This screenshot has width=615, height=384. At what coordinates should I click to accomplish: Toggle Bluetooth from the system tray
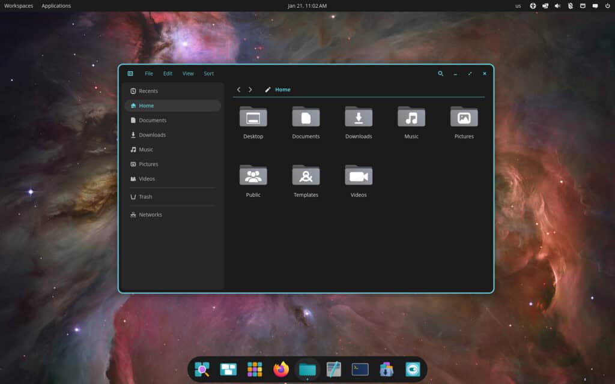571,5
